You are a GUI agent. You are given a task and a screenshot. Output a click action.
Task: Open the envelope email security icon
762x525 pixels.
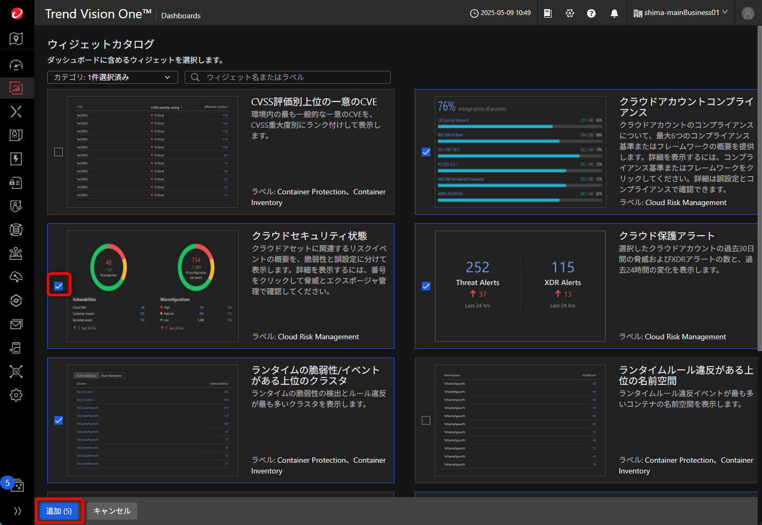tap(16, 324)
